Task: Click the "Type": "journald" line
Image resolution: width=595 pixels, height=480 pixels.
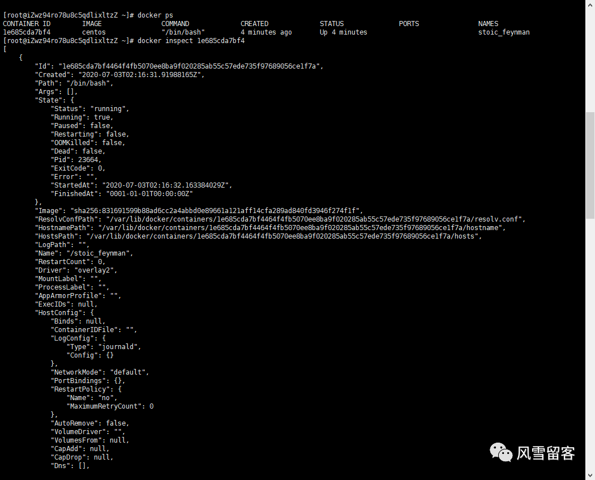Action: (x=104, y=347)
